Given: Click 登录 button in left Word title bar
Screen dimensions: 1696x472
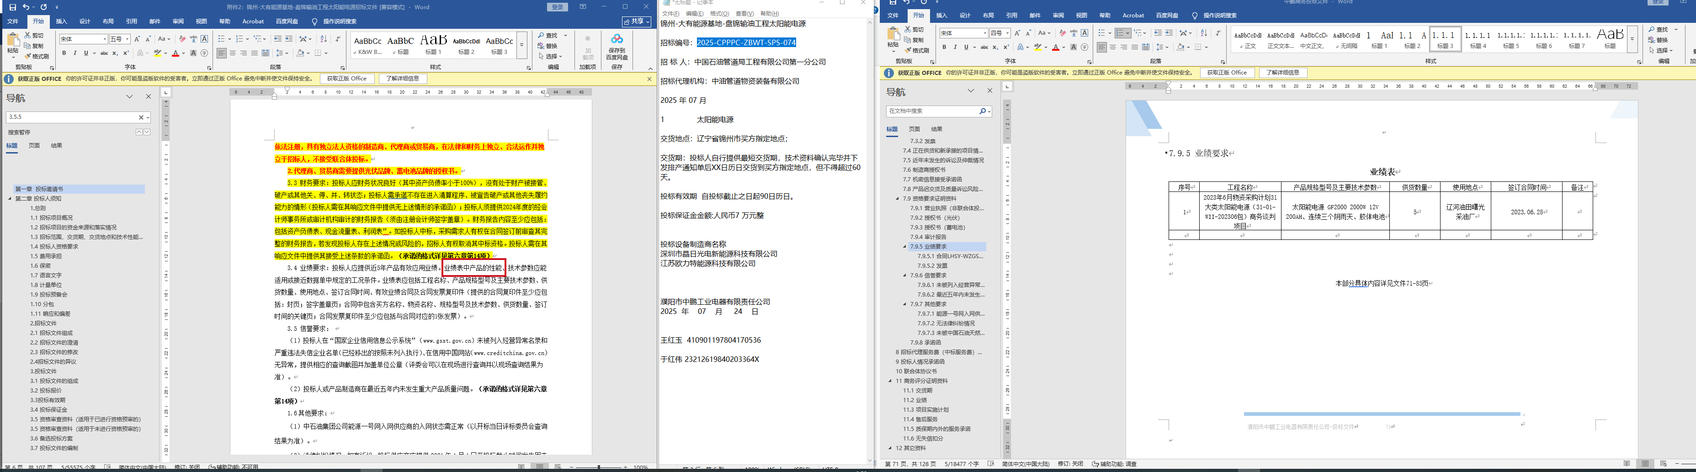Looking at the screenshot, I should click(558, 7).
